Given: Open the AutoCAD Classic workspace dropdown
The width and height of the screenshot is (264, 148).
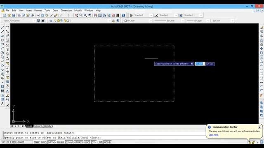Looking at the screenshot, I should click(x=34, y=21).
